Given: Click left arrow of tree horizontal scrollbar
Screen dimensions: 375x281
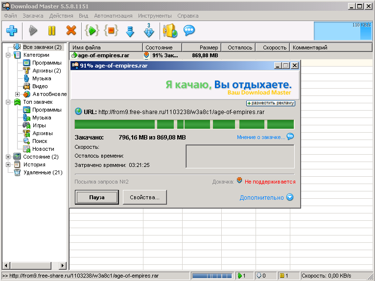Looking at the screenshot, I should tap(6, 265).
